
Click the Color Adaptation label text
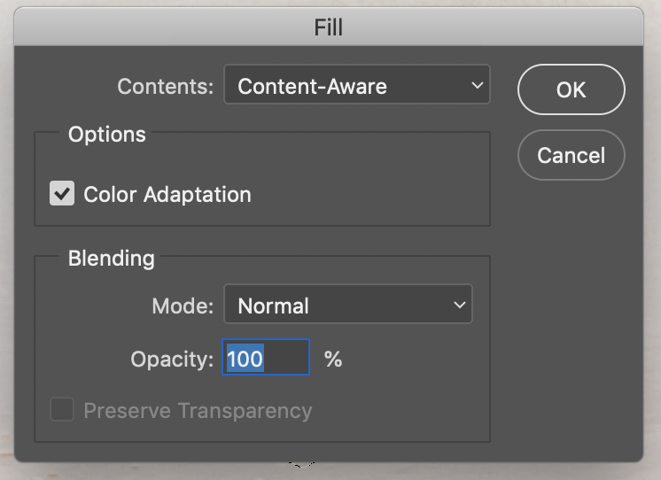(x=167, y=195)
